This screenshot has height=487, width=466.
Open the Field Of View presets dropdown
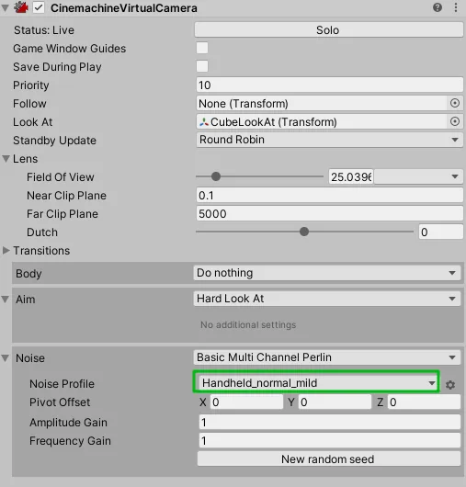click(418, 176)
